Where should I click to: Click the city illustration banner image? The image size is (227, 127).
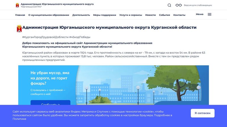pos(148,85)
